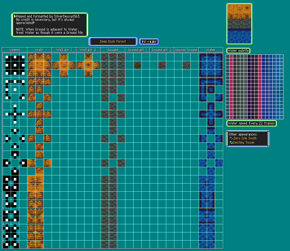The width and height of the screenshot is (290, 251).
Task: Click the Ground Alt. 2 column header
Action: (162, 50)
